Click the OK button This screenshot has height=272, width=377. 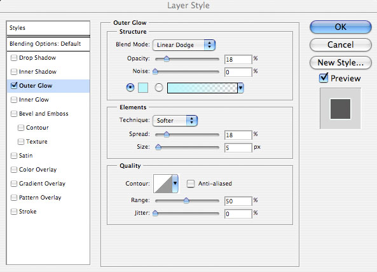341,27
